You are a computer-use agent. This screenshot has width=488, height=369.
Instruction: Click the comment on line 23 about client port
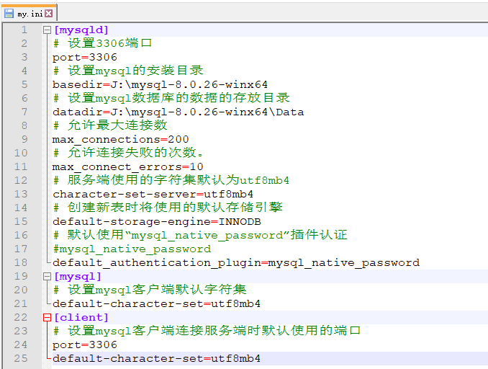207,332
